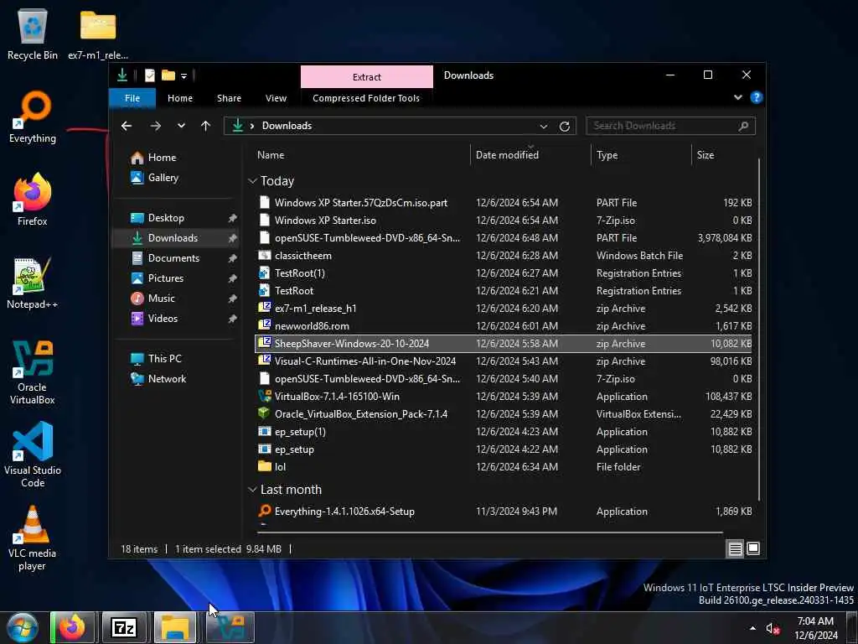Launch Everything search desktop shortcut
This screenshot has height=644, width=858.
33,117
